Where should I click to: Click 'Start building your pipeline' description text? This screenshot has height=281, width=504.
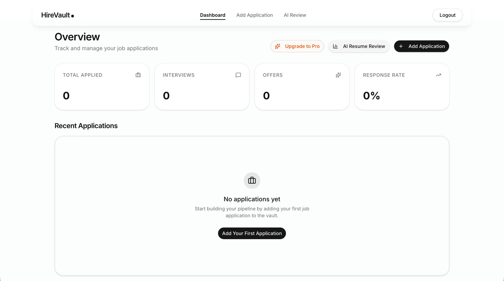click(252, 212)
